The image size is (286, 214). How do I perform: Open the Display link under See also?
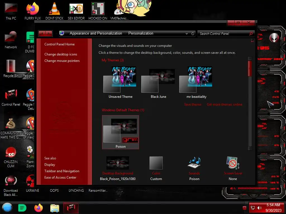[50, 165]
